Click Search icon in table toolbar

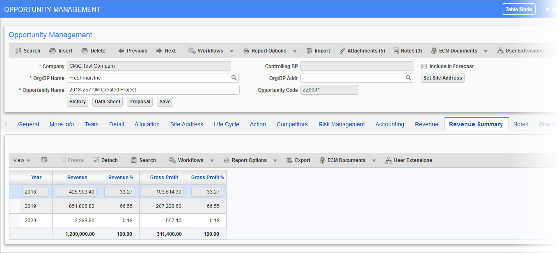[134, 160]
